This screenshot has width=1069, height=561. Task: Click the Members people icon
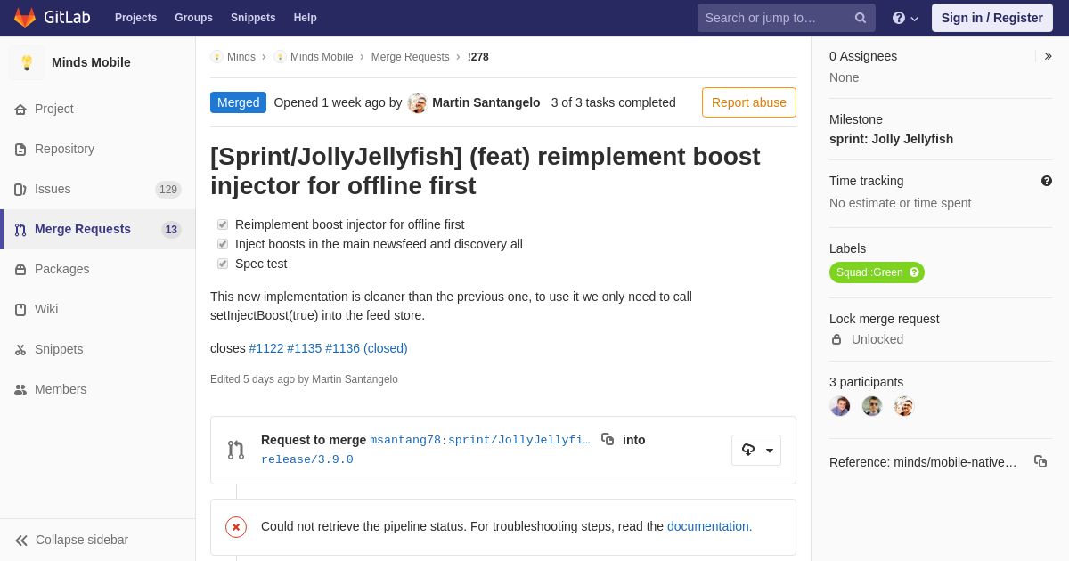coord(20,390)
